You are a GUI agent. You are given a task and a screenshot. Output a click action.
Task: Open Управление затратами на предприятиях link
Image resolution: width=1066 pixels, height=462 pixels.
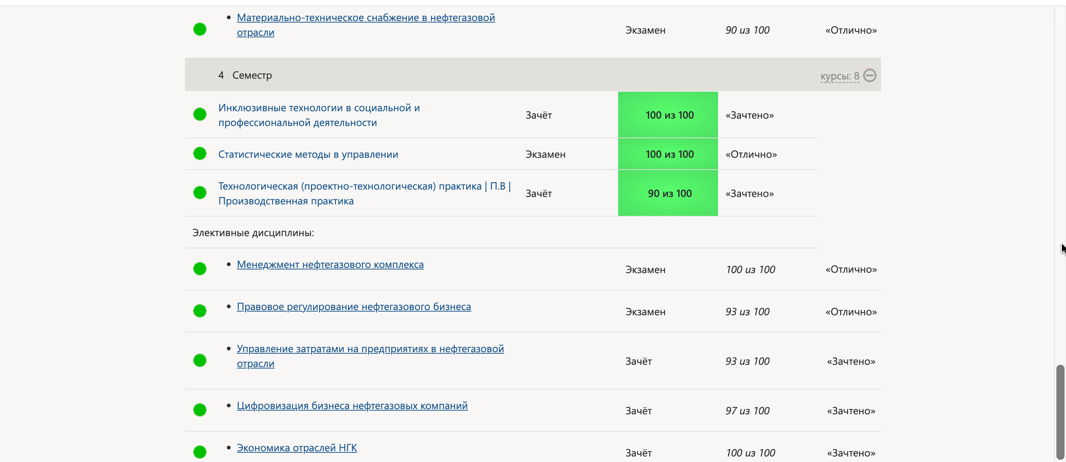370,349
